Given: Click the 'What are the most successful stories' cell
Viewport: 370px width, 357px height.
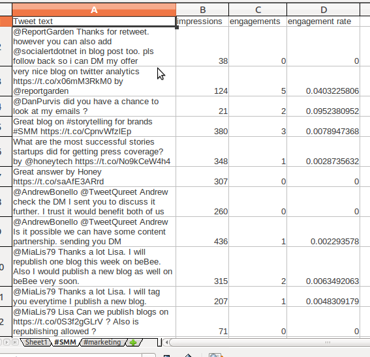Looking at the screenshot, I should pyautogui.click(x=94, y=152).
